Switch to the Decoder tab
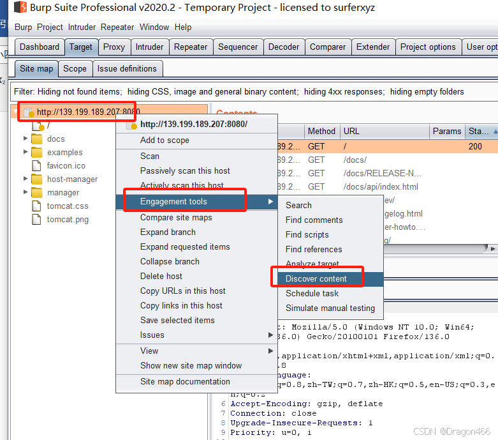The width and height of the screenshot is (498, 440). coord(284,47)
